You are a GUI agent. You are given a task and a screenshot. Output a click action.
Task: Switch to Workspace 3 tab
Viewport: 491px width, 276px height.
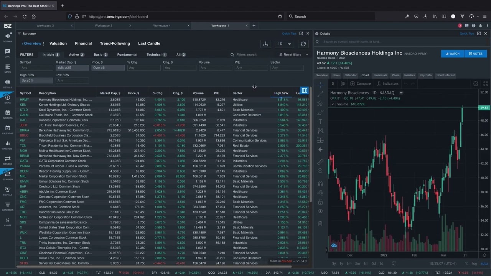[x=45, y=26]
